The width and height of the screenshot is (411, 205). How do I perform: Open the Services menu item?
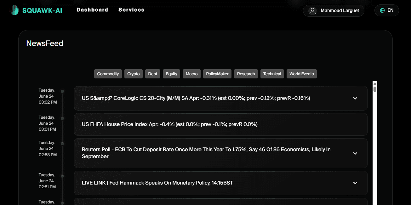[131, 10]
